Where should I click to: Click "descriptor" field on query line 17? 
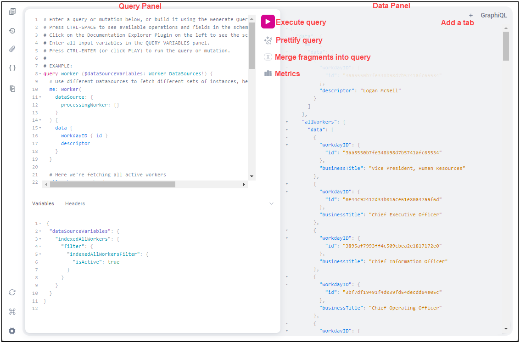click(76, 144)
